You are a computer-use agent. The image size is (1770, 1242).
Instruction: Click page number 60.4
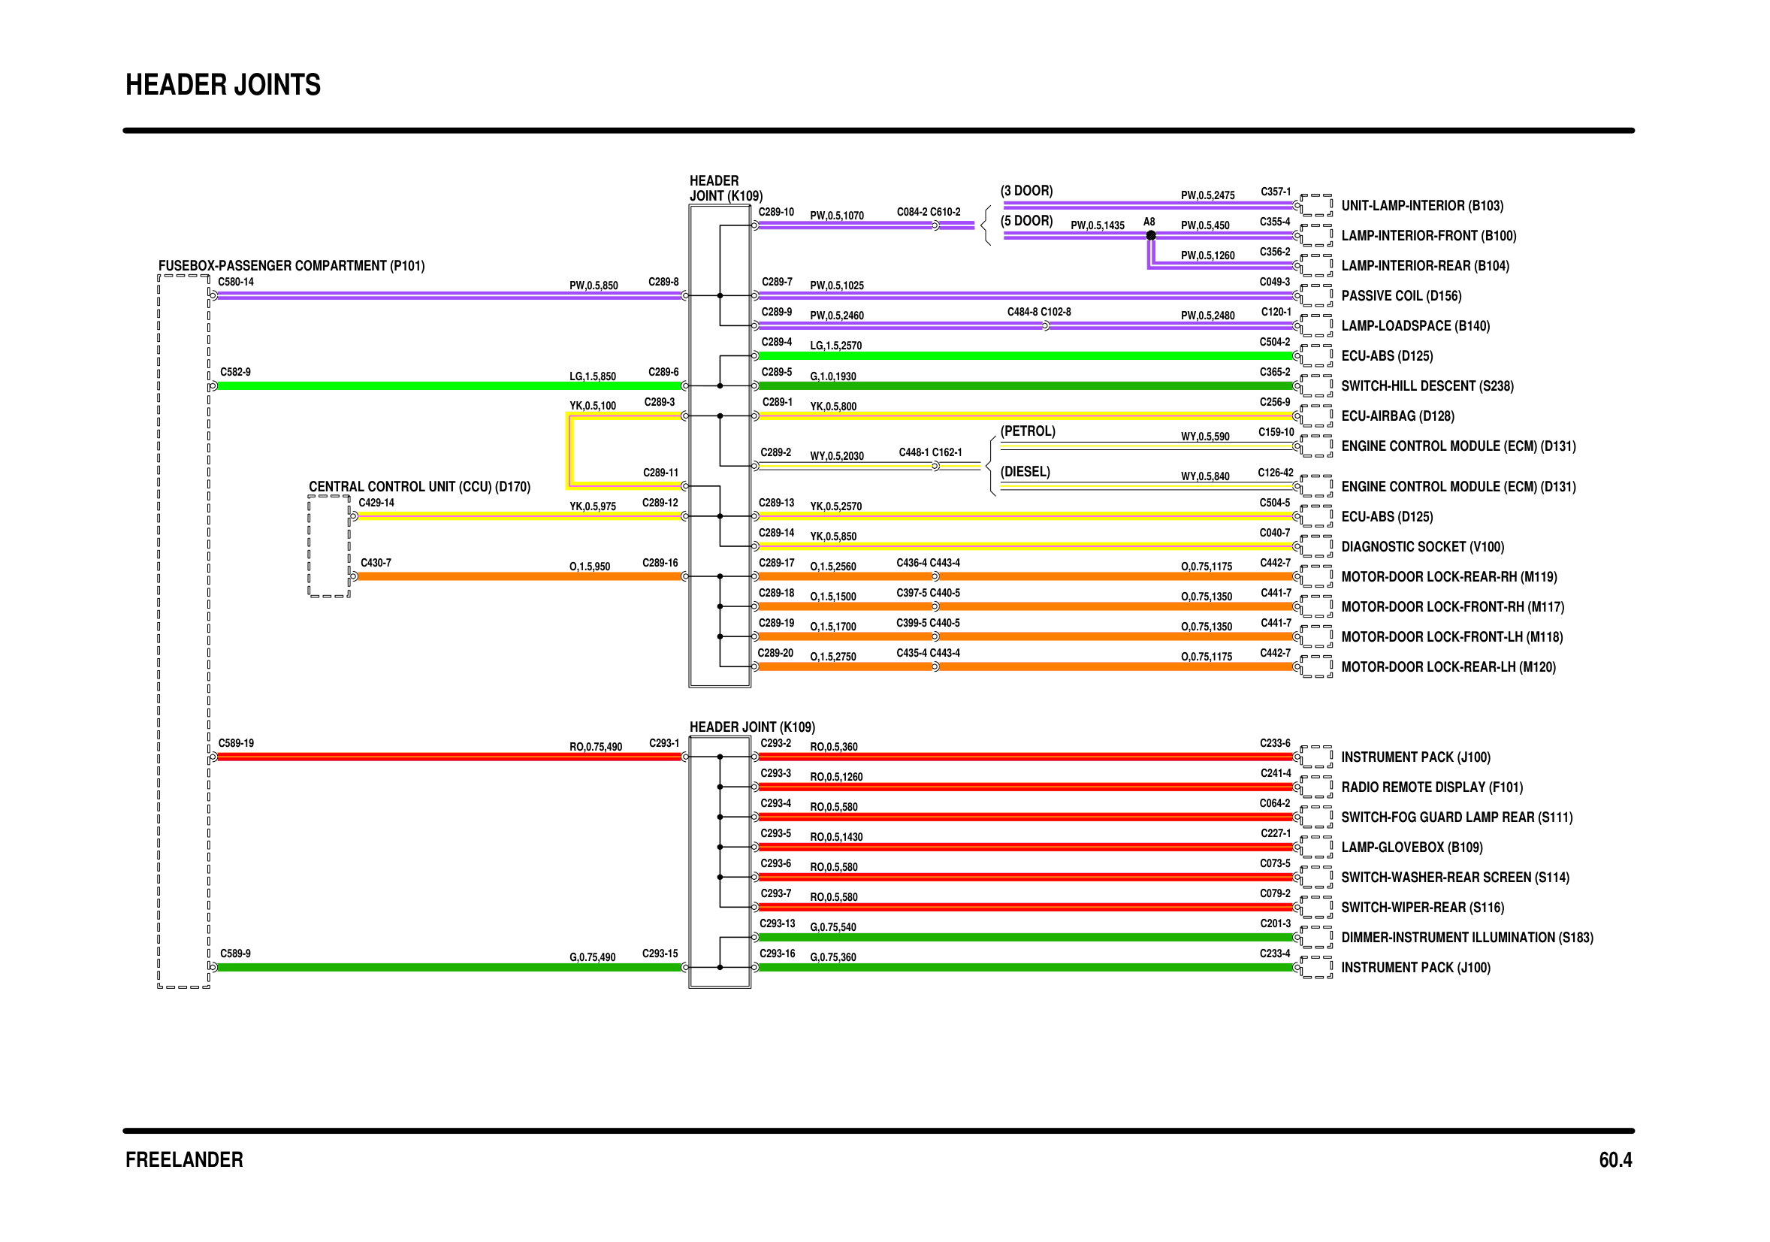coord(1615,1159)
